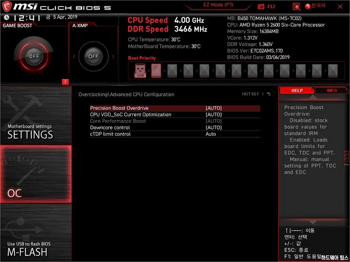
Task: Click the CPU Temperature 30°C reading
Action: click(154, 40)
